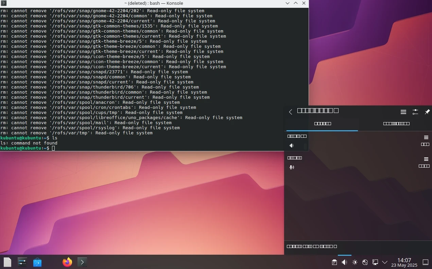Mute the microphone via its mic icon

[x=291, y=167]
